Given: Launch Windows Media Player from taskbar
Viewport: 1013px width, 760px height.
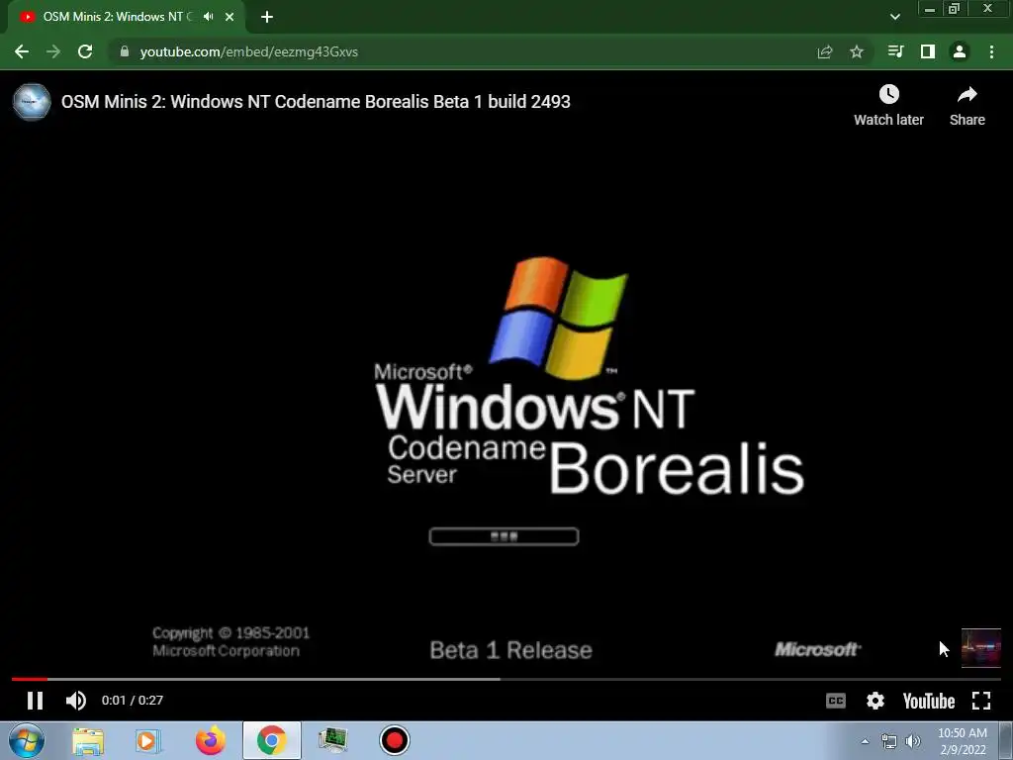Looking at the screenshot, I should 148,740.
